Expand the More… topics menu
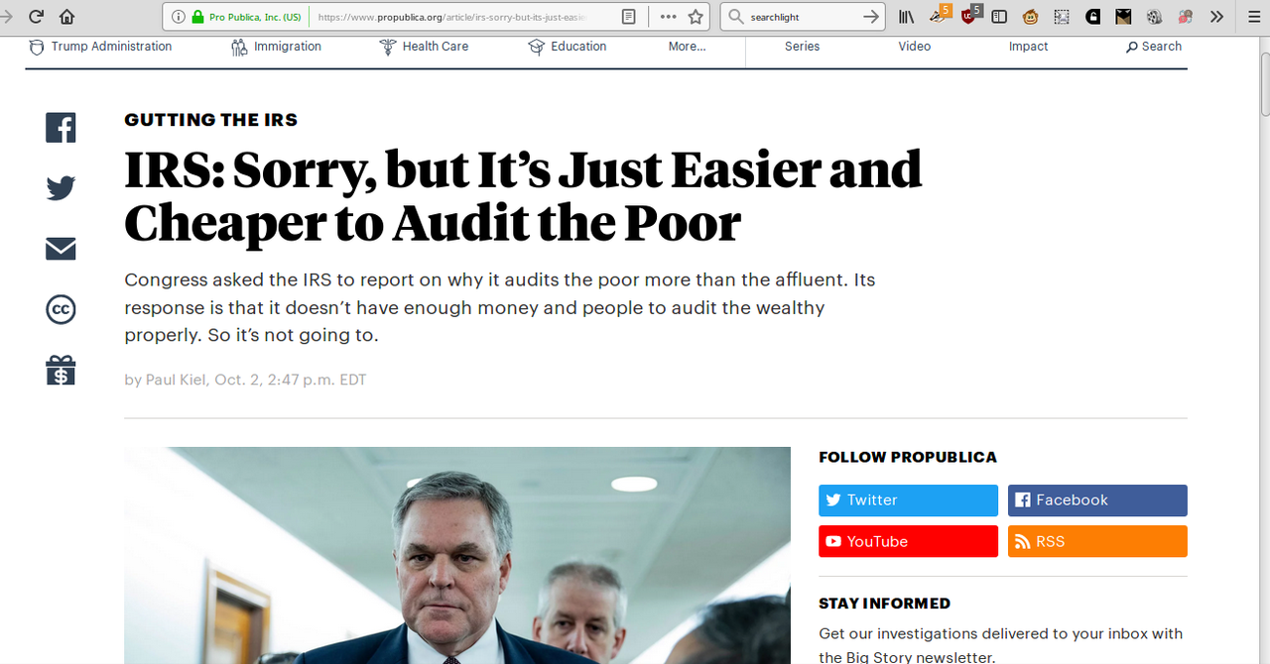Viewport: 1270px width, 664px height. (687, 47)
